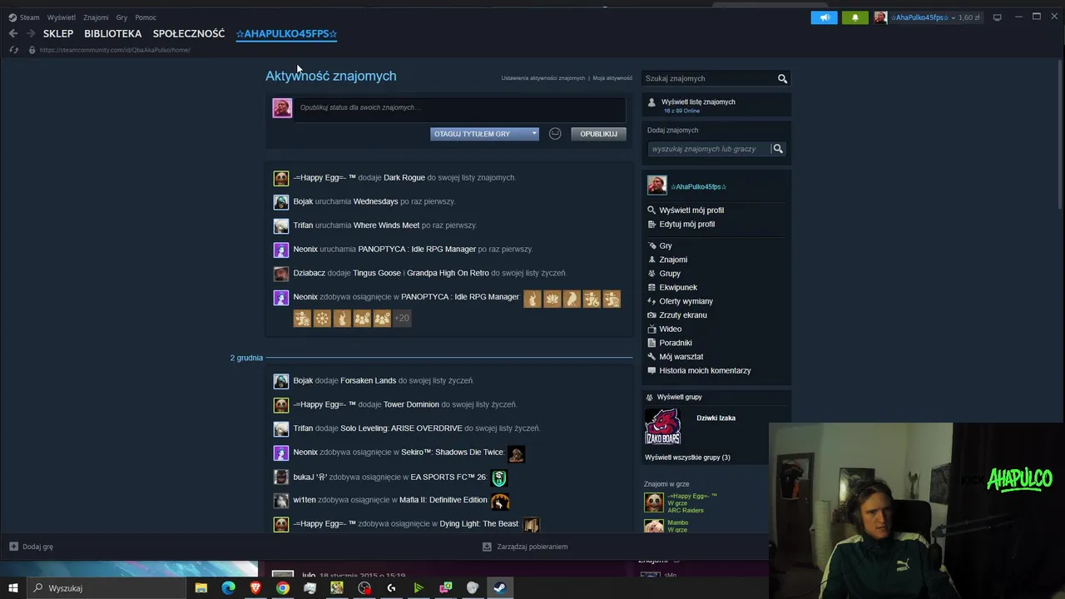Open the emoticon smiley picker
Viewport: 1065px width, 599px height.
click(x=555, y=134)
